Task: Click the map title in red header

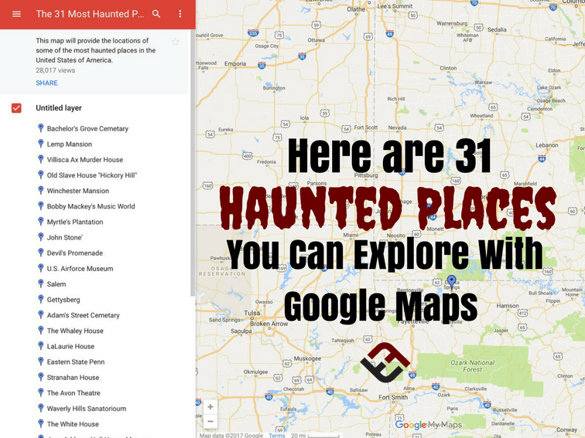Action: tap(89, 14)
